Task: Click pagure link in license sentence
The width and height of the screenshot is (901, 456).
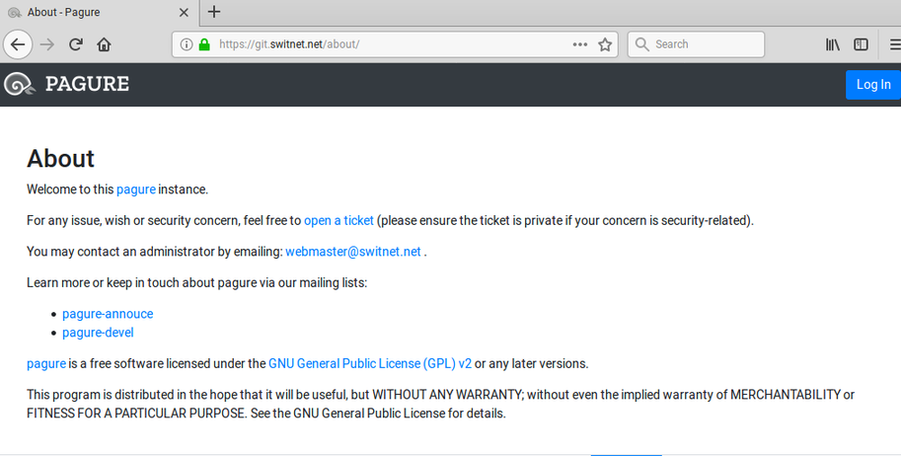Action: 46,363
